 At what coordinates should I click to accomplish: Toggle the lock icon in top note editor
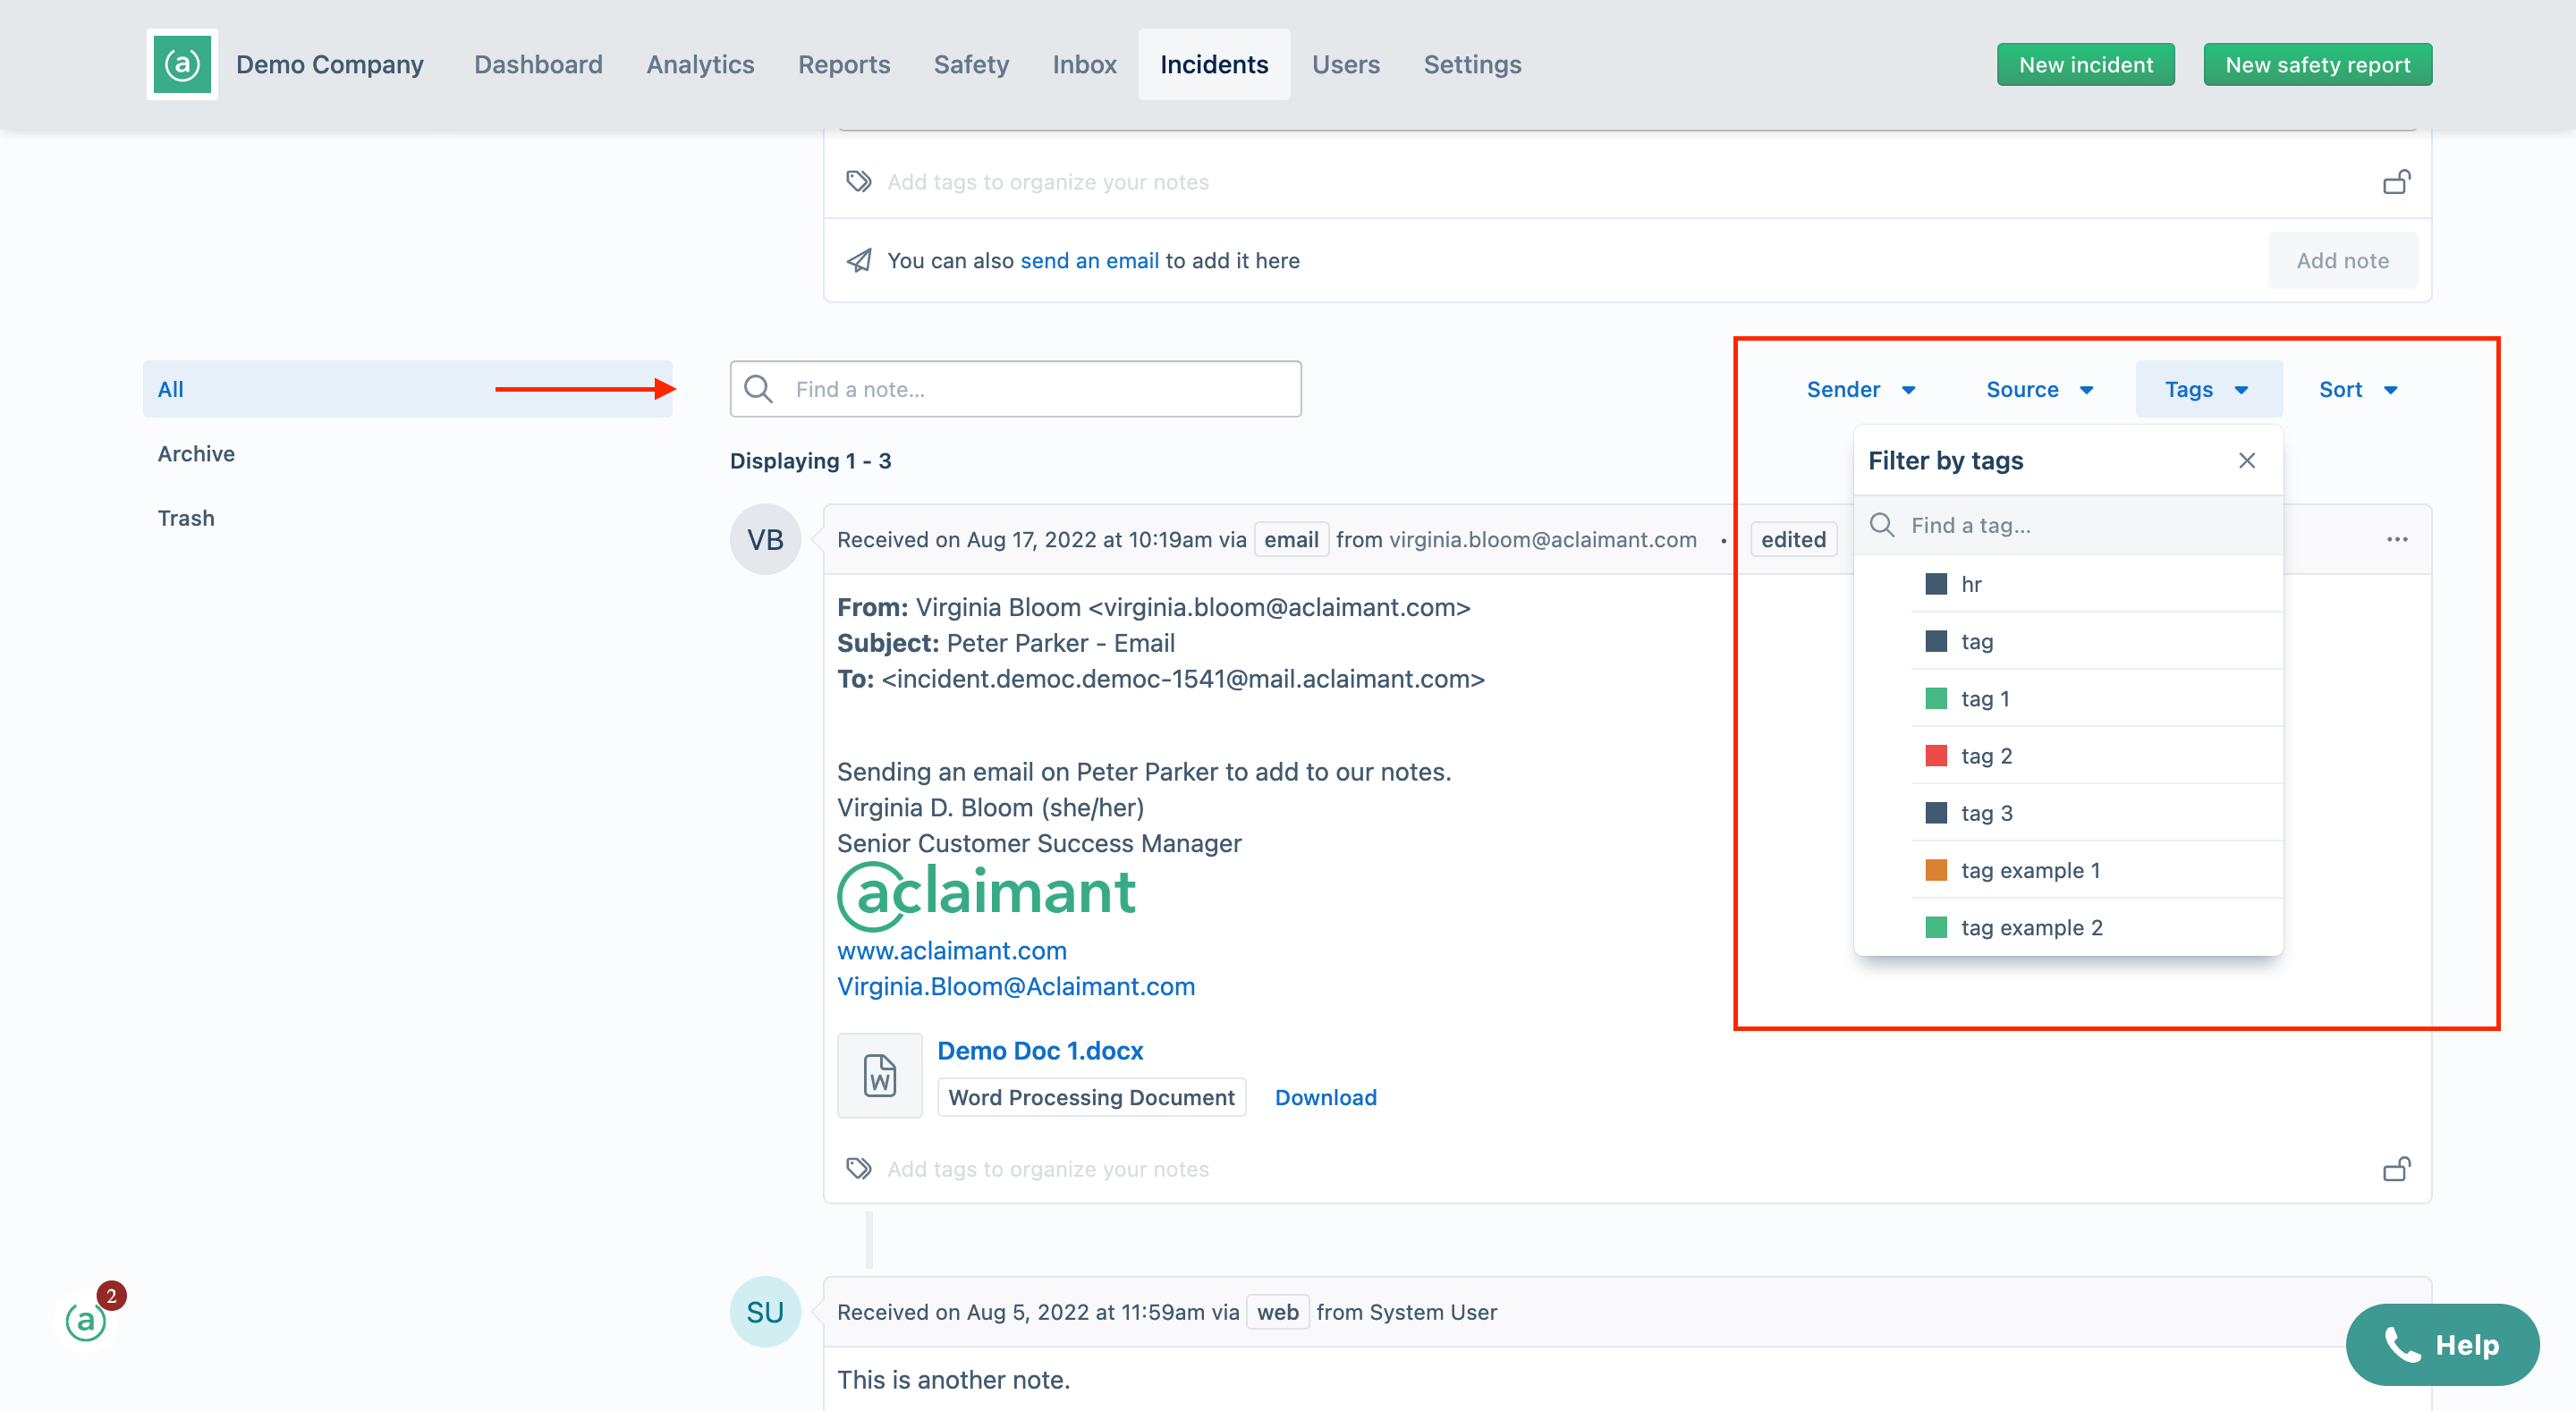[2397, 181]
